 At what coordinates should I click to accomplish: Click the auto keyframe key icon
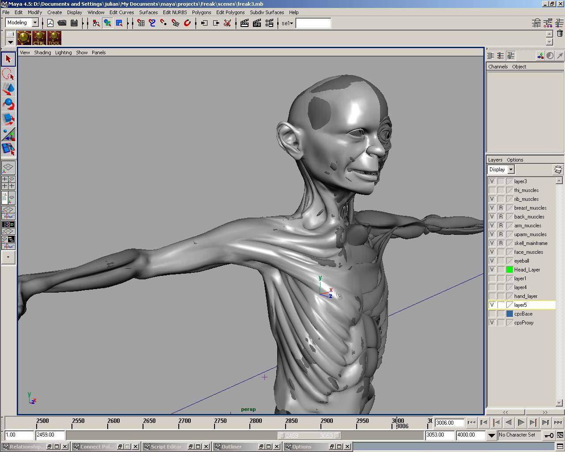click(549, 435)
